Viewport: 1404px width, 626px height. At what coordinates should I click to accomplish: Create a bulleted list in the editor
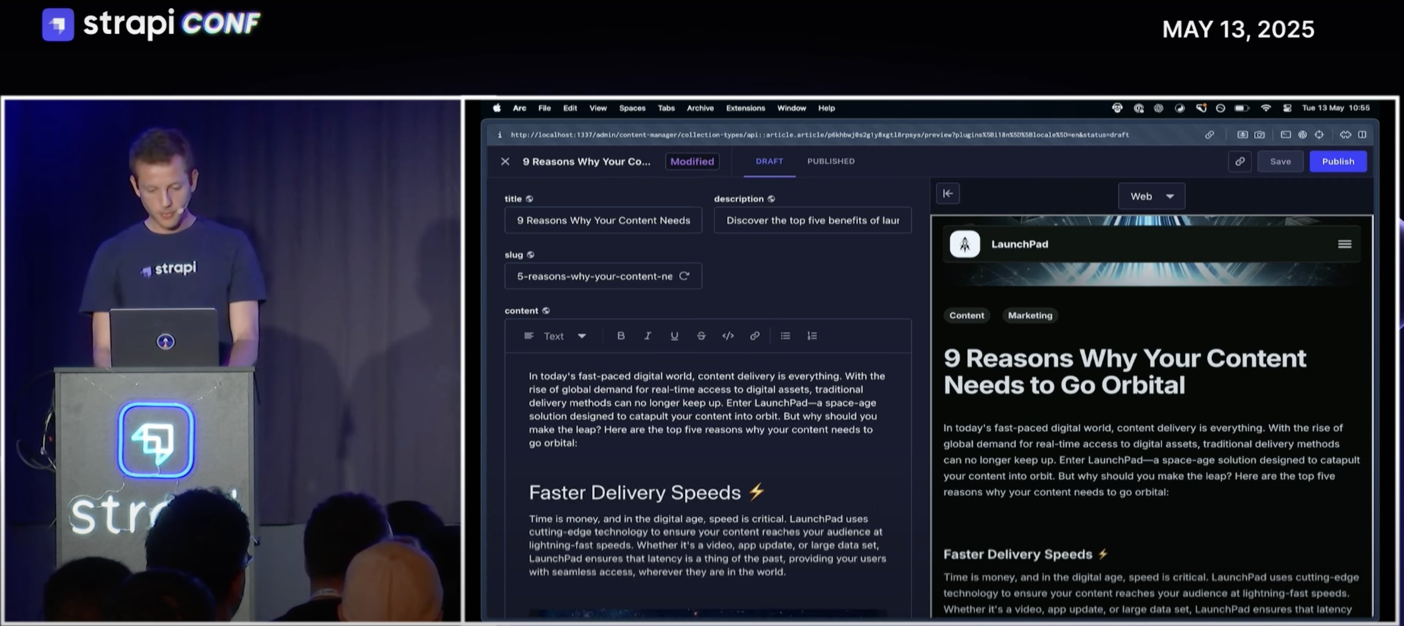point(785,336)
